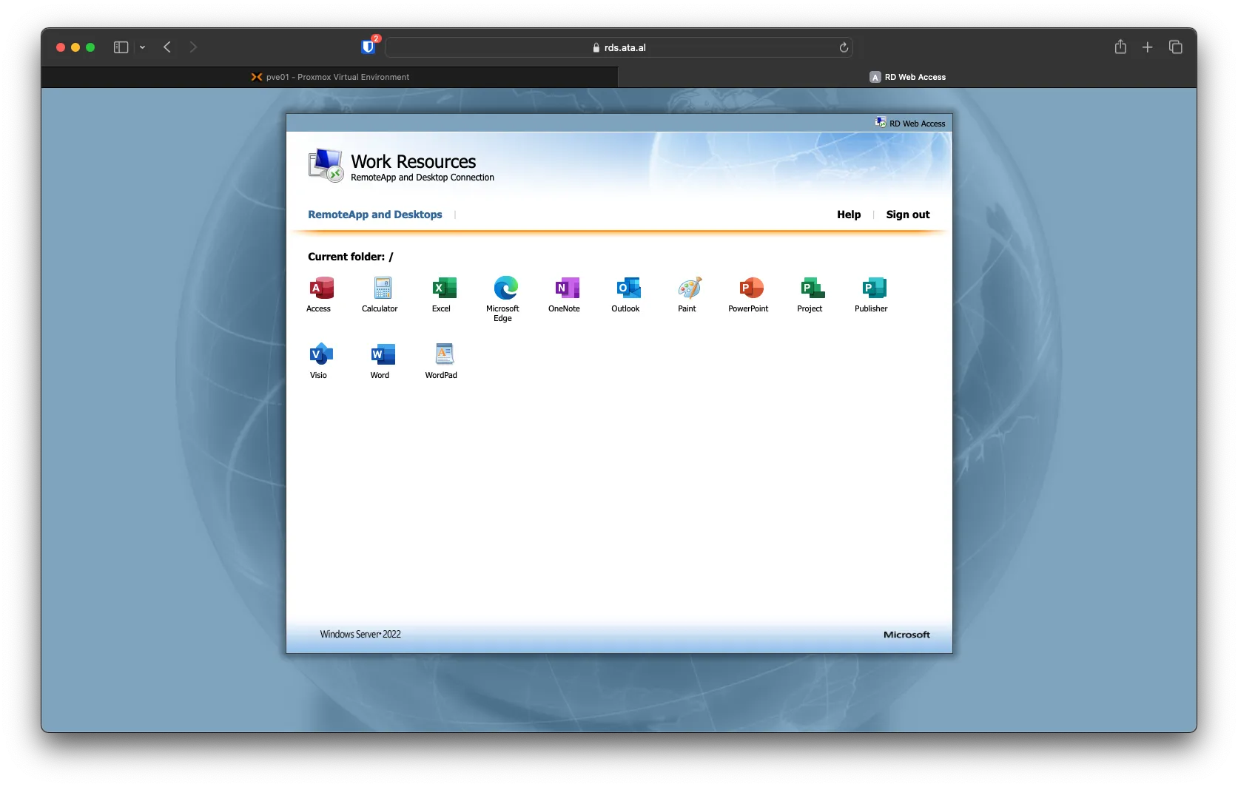Switch to the Proxmox Virtual Environment tab
Viewport: 1238px width, 787px height.
(x=330, y=77)
